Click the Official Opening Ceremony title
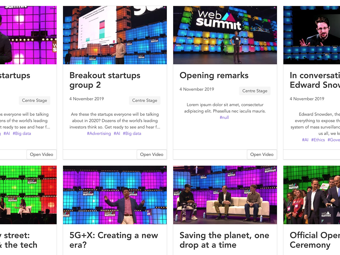The width and height of the screenshot is (340, 255). coord(315,240)
